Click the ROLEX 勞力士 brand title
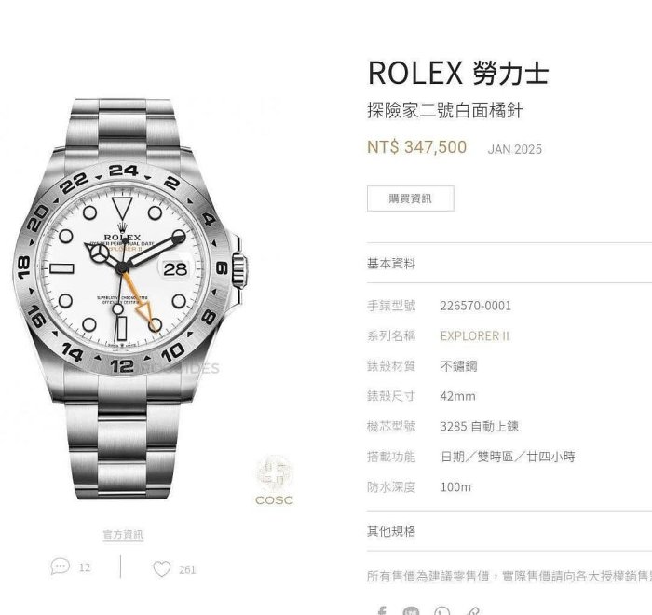The width and height of the screenshot is (652, 615). (x=458, y=73)
